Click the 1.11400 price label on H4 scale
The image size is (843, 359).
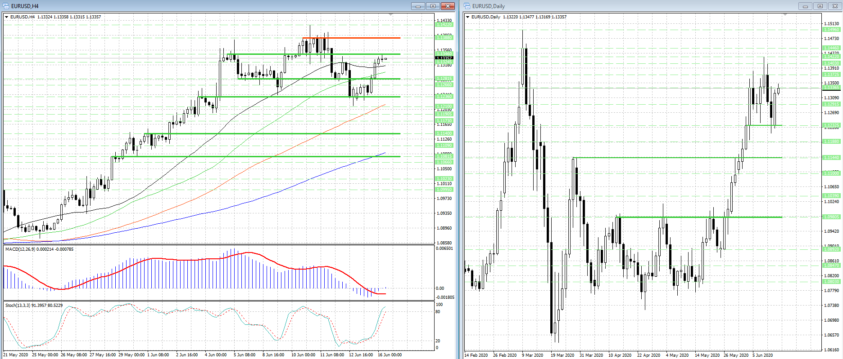tap(444, 133)
